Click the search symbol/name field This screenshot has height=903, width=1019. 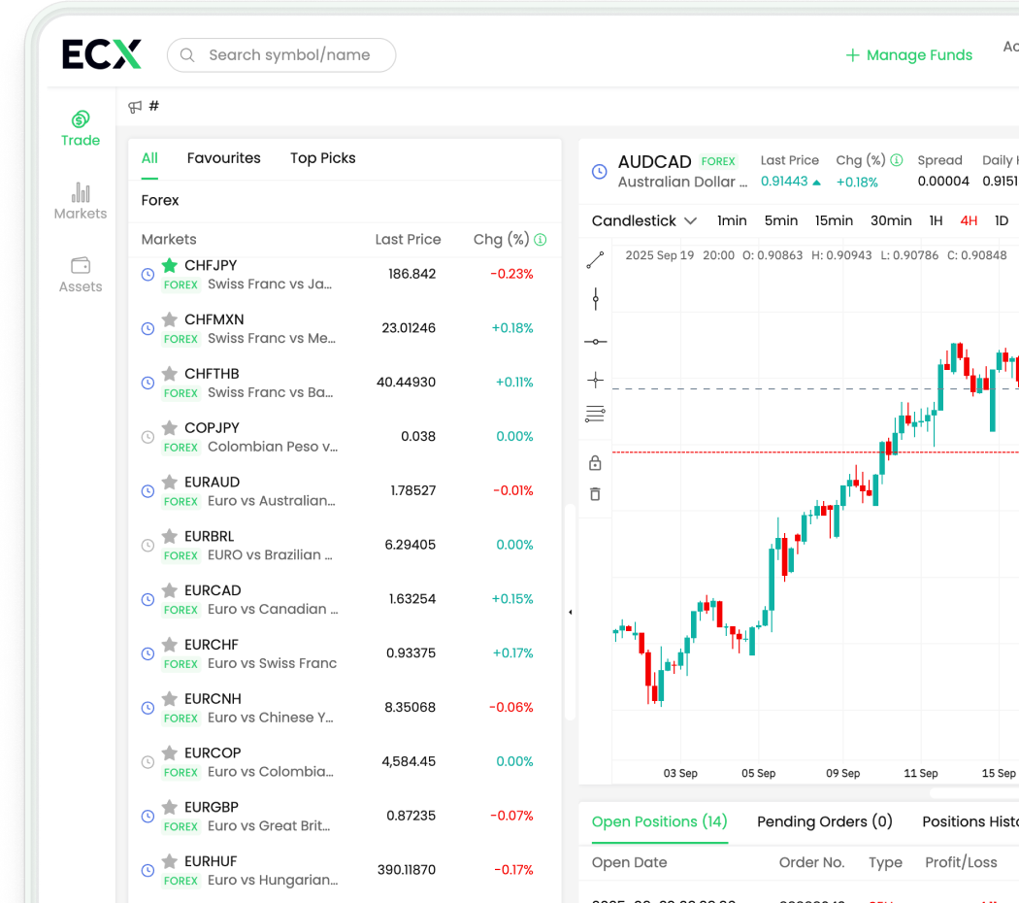[289, 55]
